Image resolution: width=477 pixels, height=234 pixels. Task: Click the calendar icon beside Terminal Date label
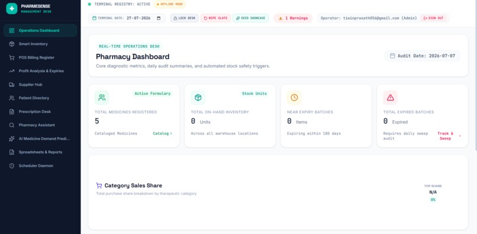[x=94, y=18]
